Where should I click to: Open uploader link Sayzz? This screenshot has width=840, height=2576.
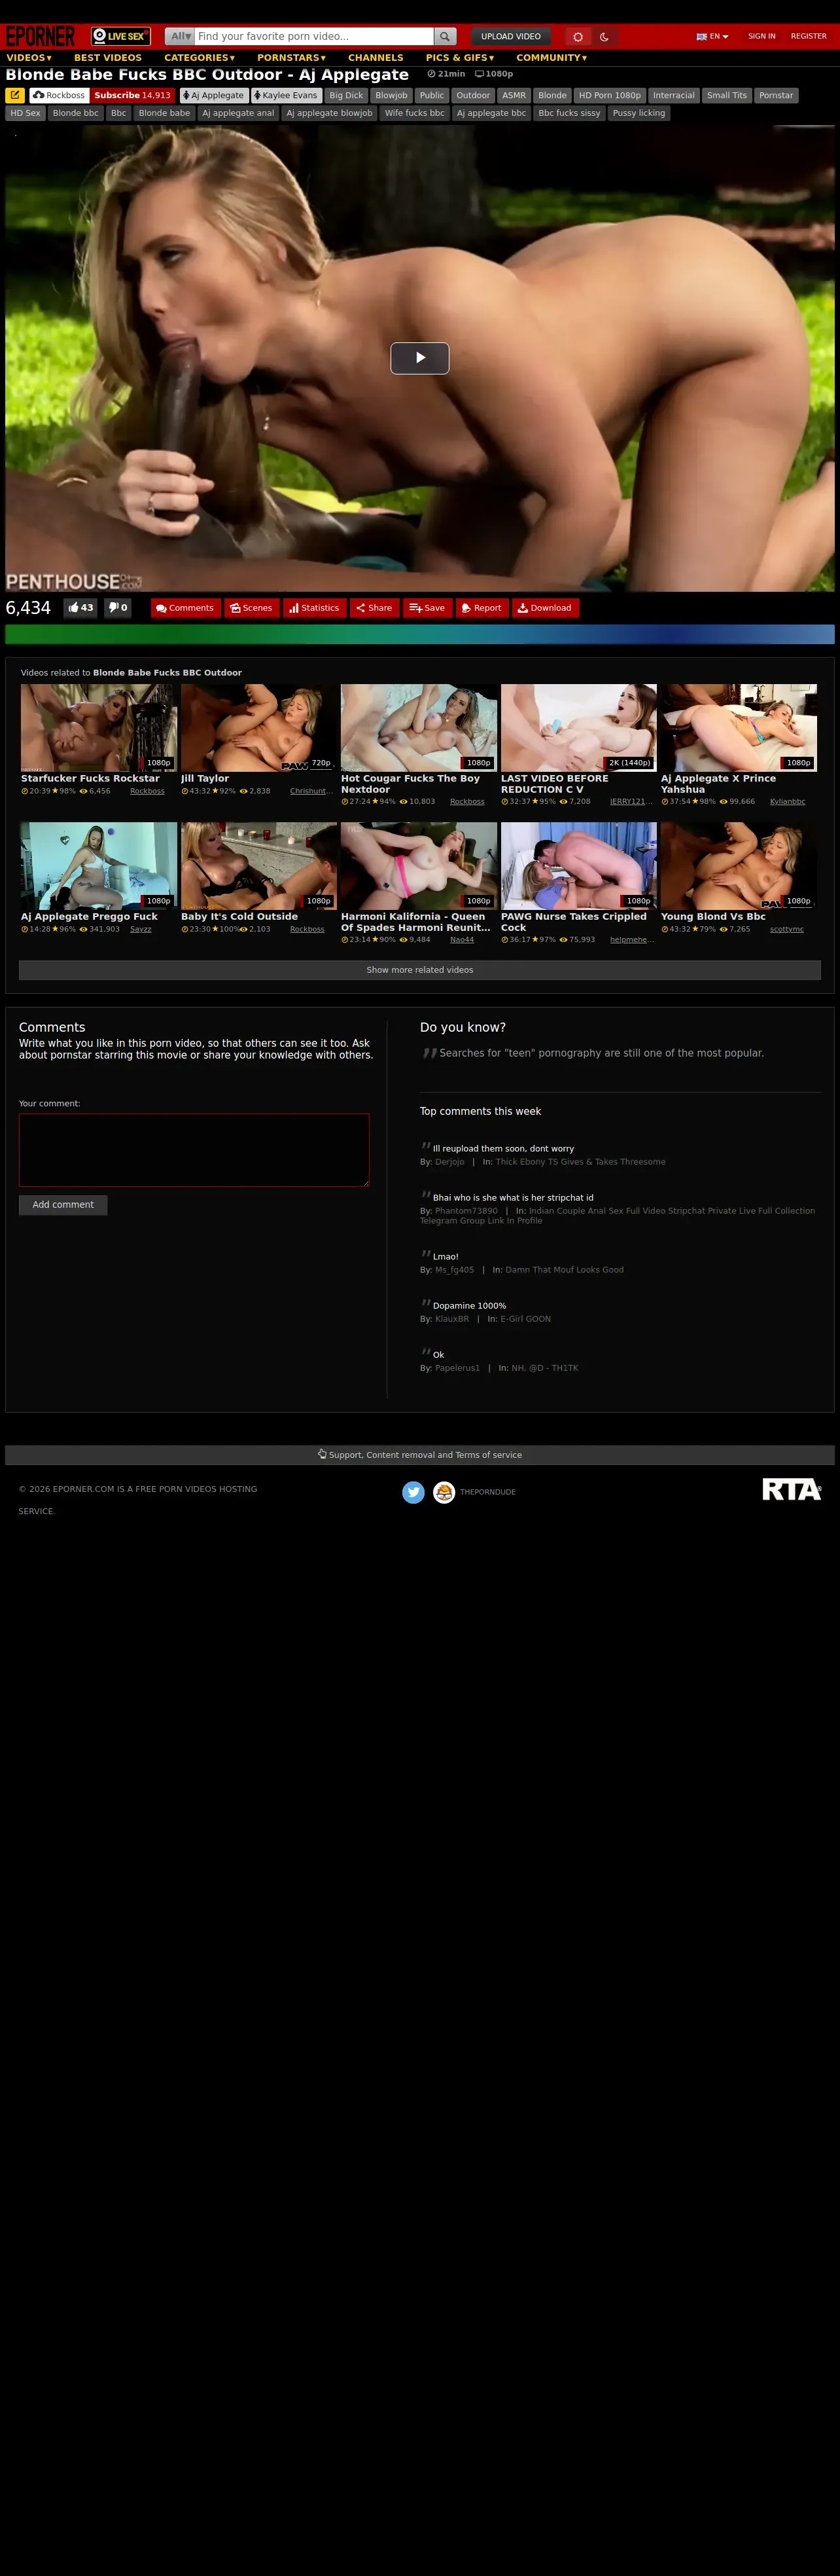click(141, 929)
